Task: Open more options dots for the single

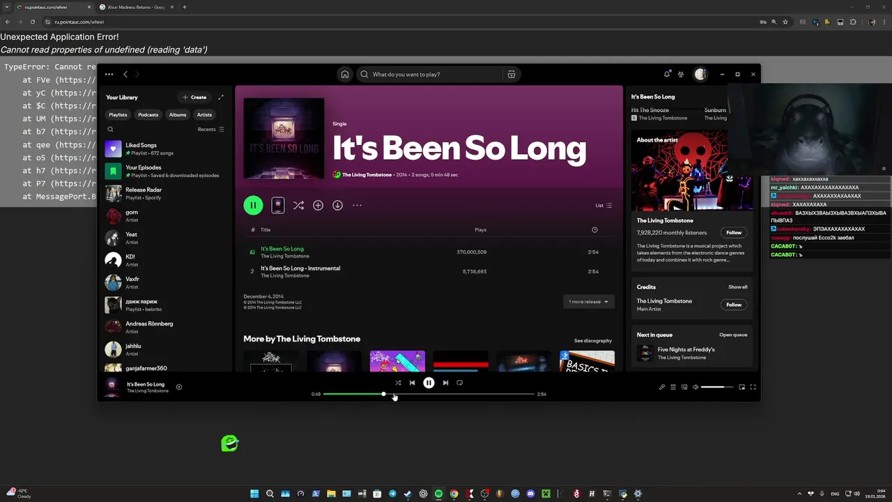Action: tap(357, 205)
